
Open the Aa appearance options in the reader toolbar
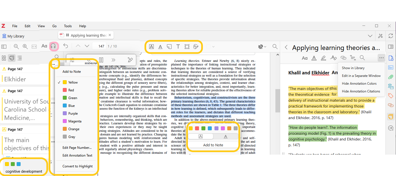pyautogui.click(x=44, y=46)
